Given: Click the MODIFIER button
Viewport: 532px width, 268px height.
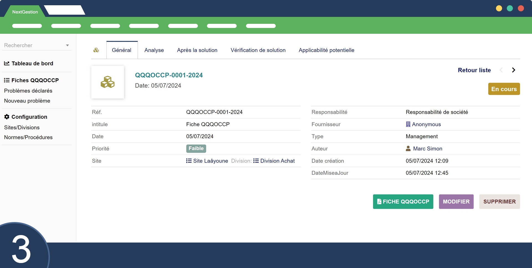Looking at the screenshot, I should [x=456, y=202].
